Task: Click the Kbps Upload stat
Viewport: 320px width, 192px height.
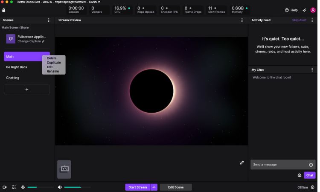Action: pyautogui.click(x=146, y=9)
